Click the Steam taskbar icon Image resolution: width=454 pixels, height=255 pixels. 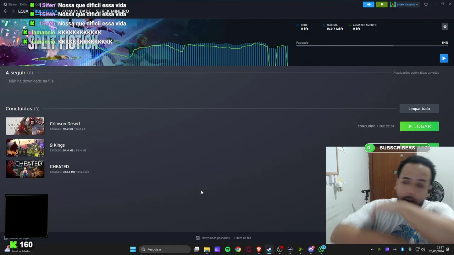tap(269, 249)
